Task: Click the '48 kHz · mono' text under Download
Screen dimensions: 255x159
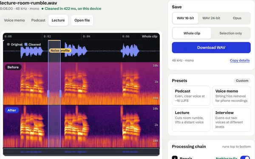Action: click(183, 60)
